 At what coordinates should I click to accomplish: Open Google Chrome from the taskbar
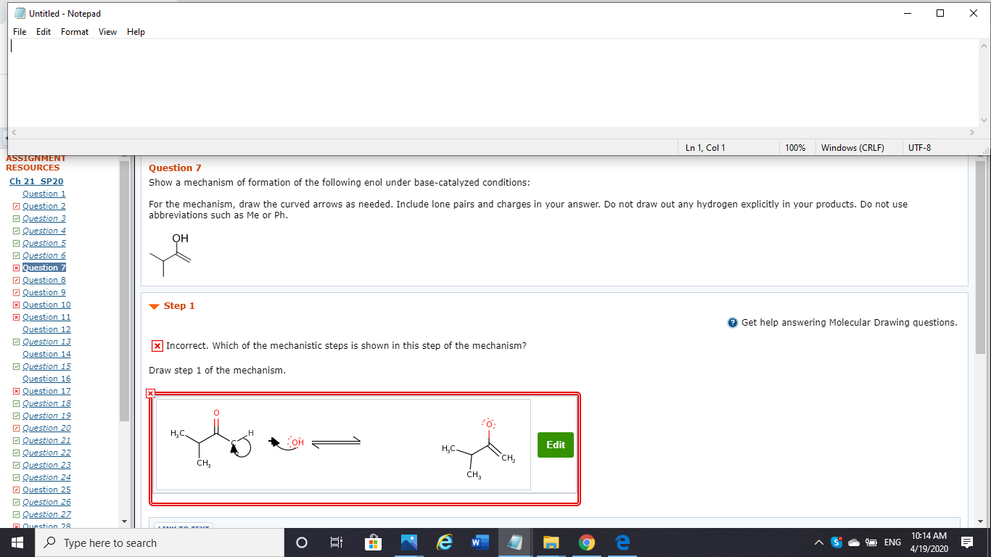point(586,542)
